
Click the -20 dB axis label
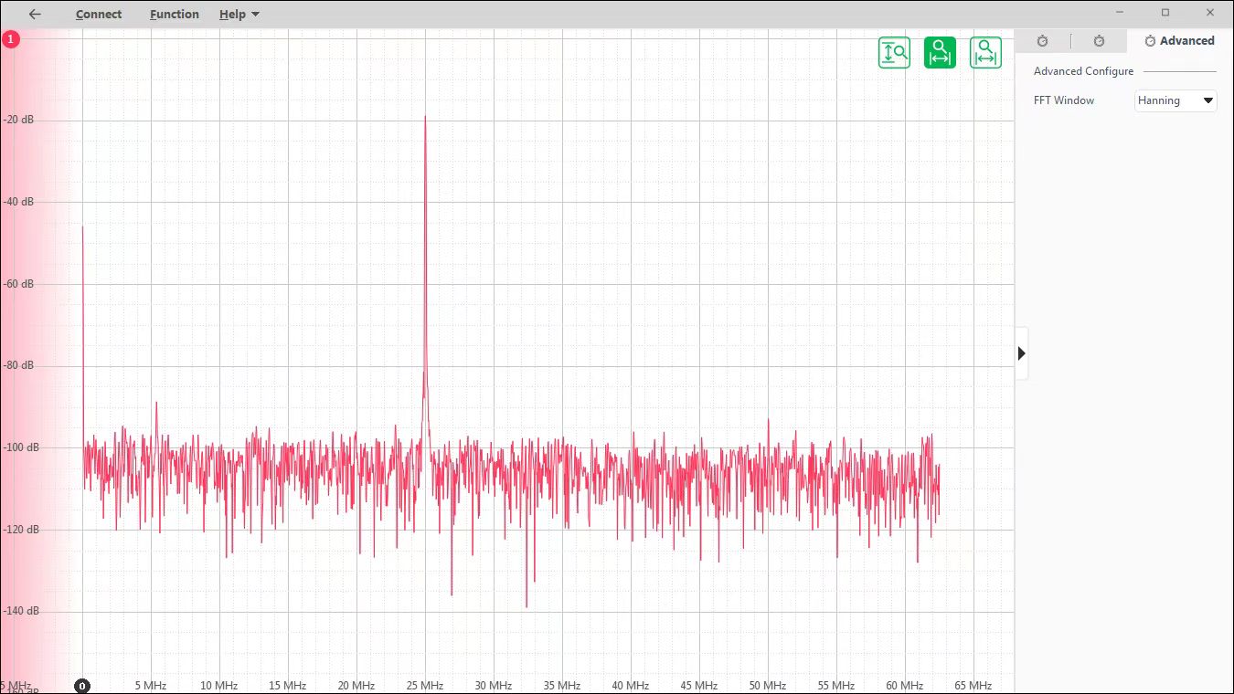[x=18, y=120]
